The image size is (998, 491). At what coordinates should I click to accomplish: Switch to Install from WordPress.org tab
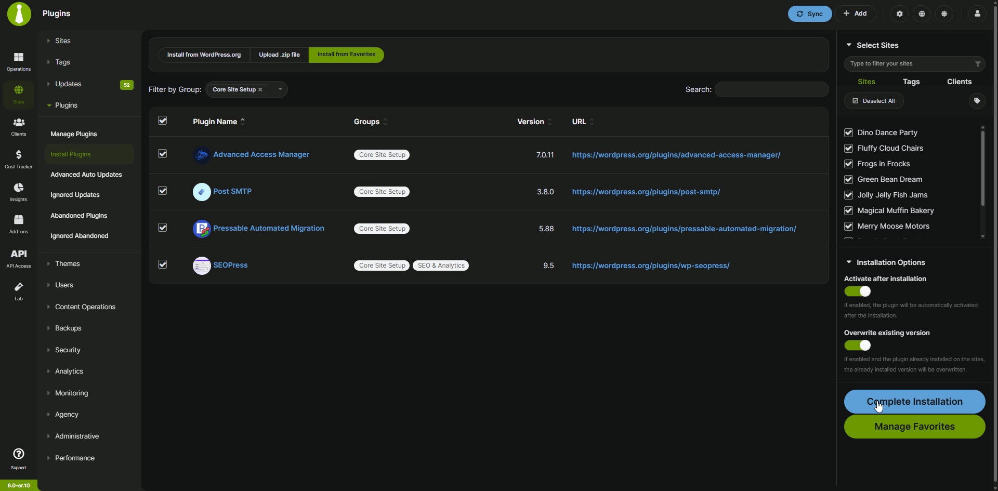pyautogui.click(x=204, y=55)
